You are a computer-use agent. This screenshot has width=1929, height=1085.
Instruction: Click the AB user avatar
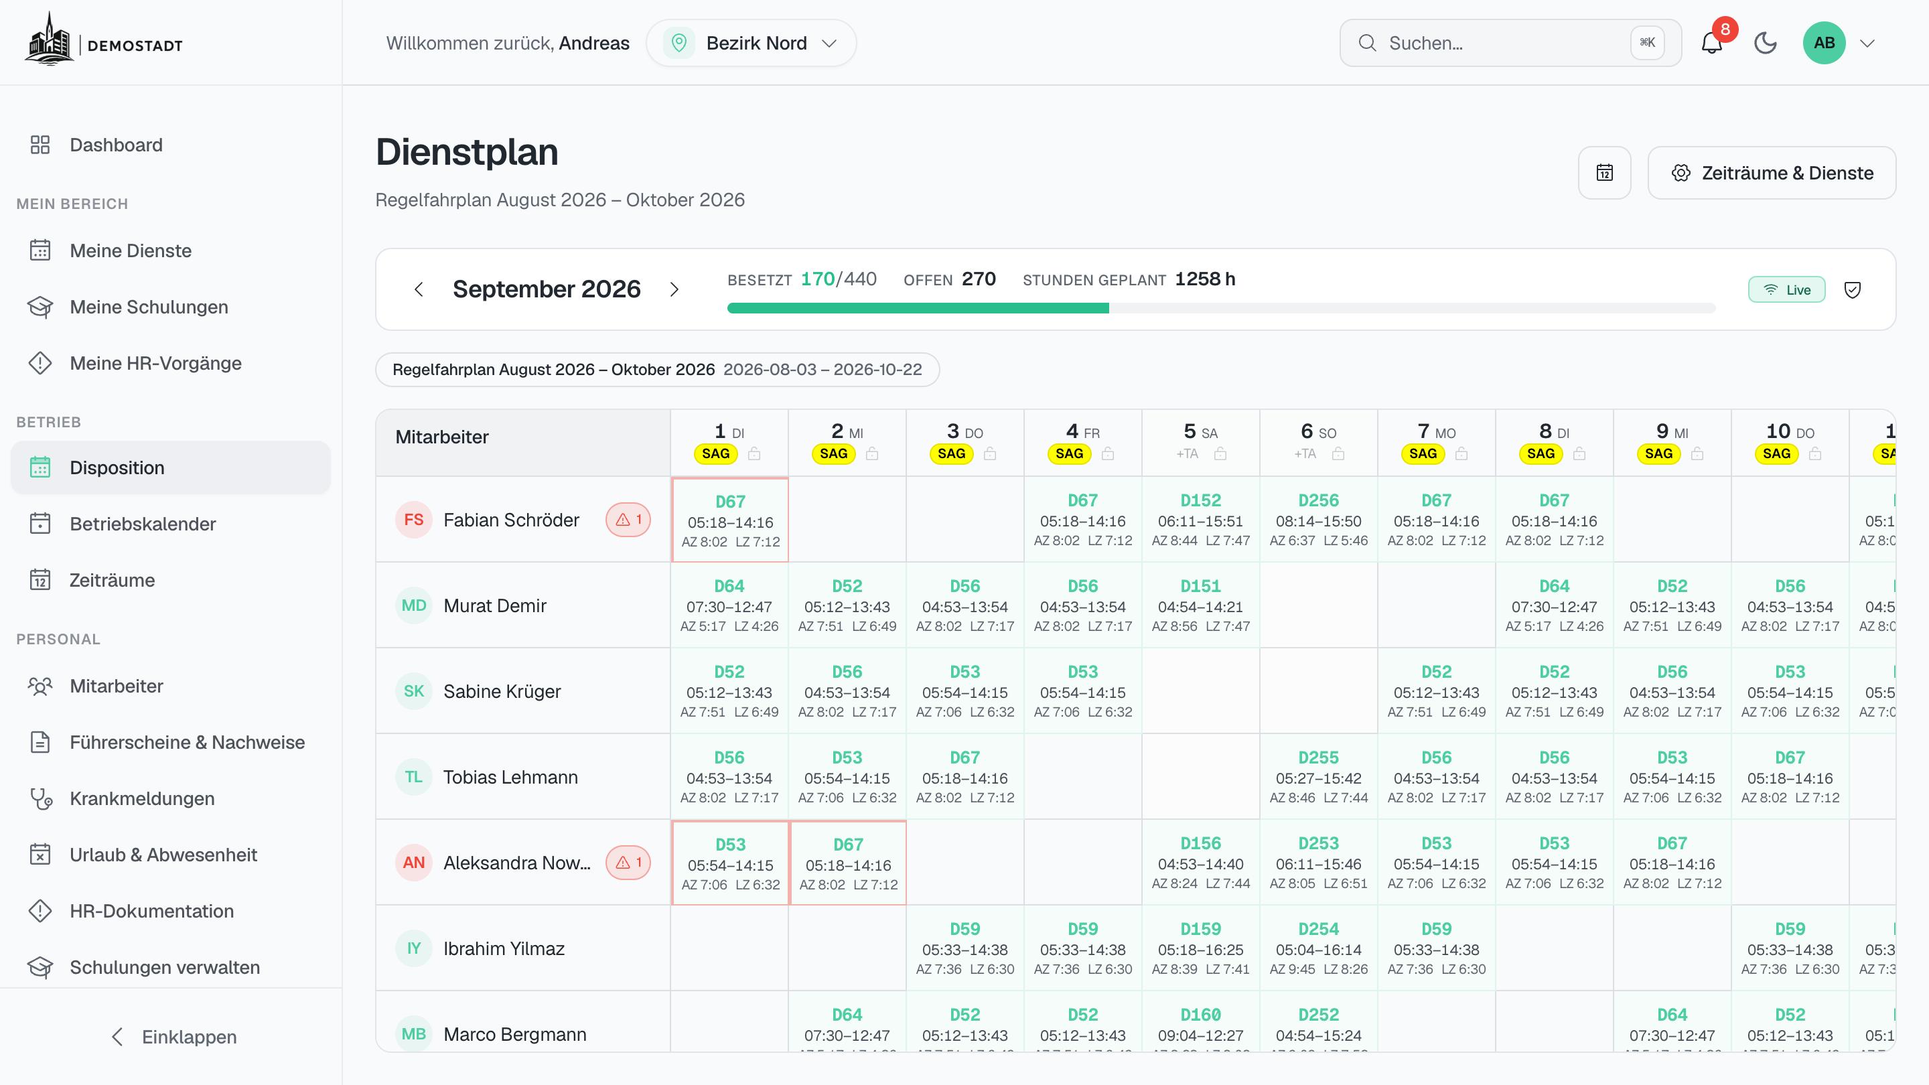coord(1824,43)
